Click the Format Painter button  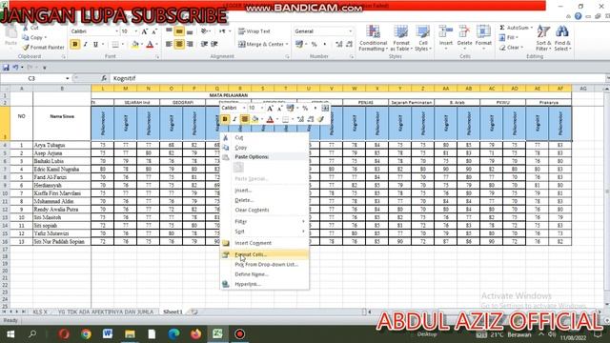43,48
